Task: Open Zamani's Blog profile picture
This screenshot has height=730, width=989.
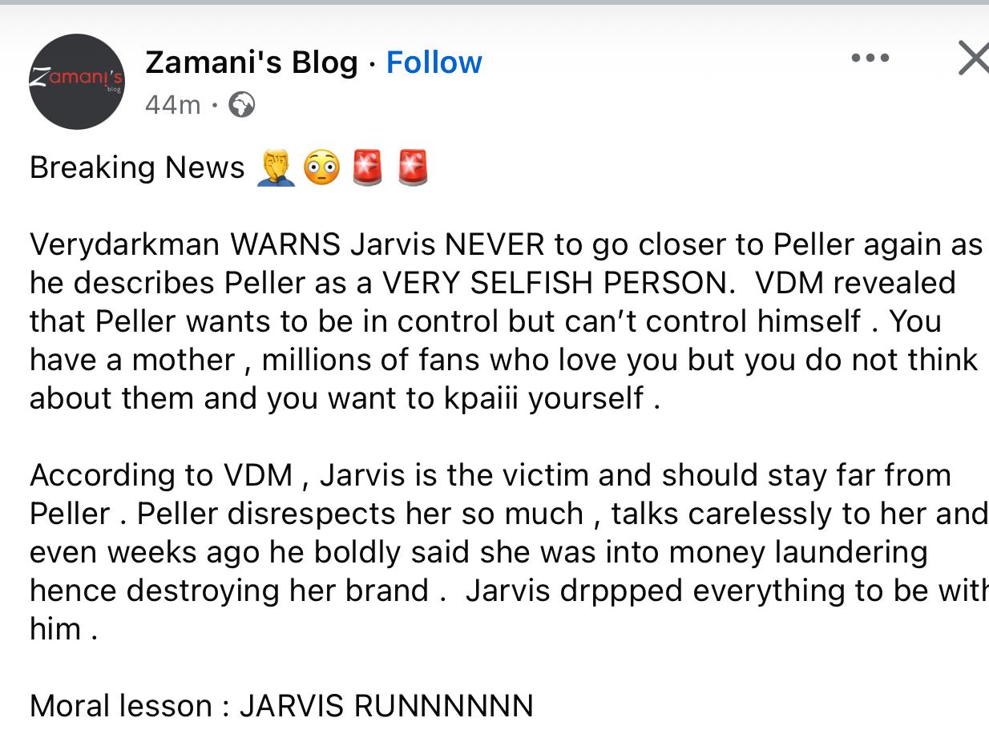Action: click(77, 81)
